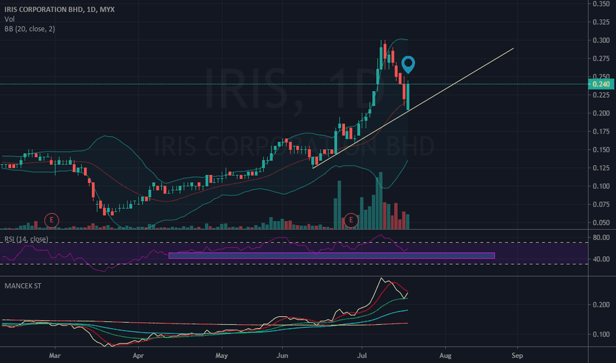Click the Vol indicator label

9,19
